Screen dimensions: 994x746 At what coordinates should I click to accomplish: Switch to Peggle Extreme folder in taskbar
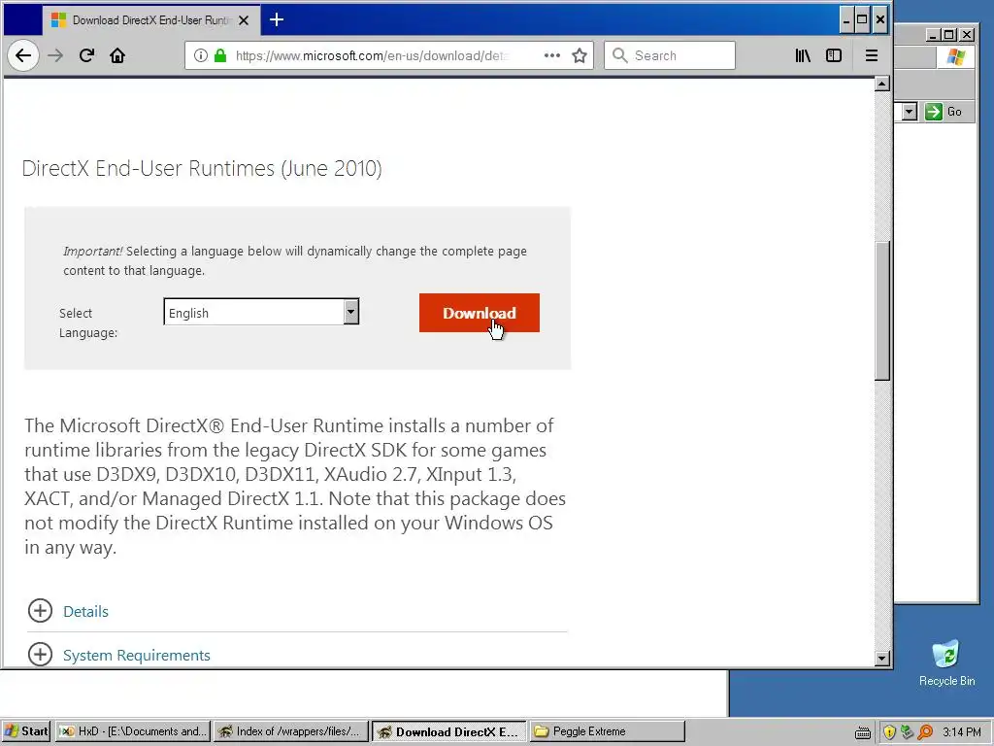[608, 731]
